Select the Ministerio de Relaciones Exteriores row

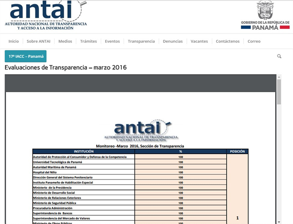130,198
